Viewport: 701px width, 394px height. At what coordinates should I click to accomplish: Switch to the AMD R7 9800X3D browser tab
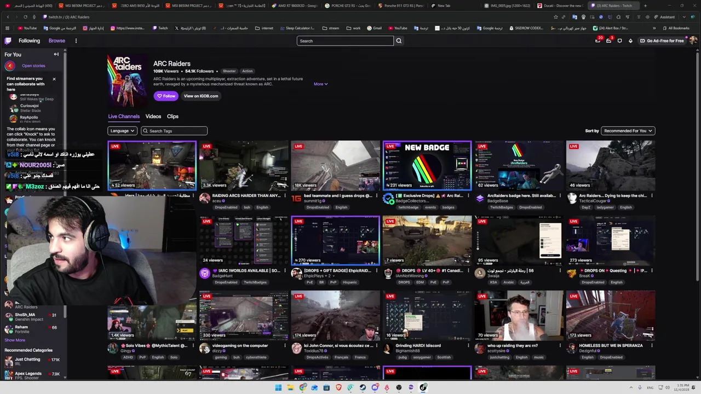294,5
